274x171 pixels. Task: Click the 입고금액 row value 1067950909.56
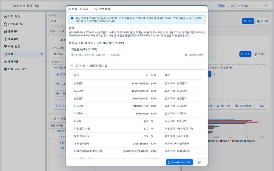point(140,91)
